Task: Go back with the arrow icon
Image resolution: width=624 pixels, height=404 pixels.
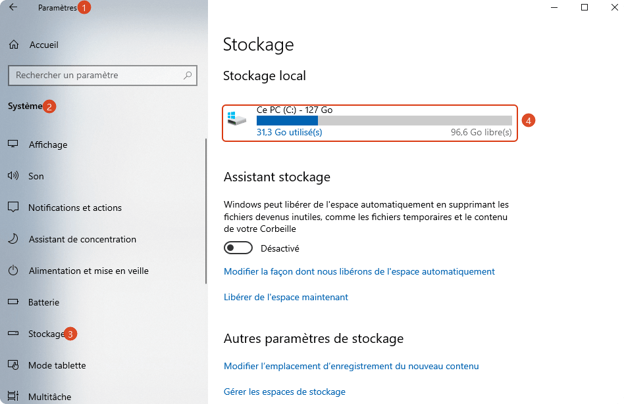Action: 13,7
